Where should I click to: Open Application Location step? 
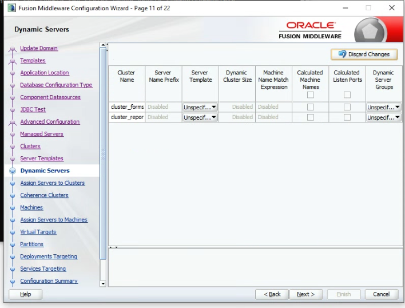point(45,73)
